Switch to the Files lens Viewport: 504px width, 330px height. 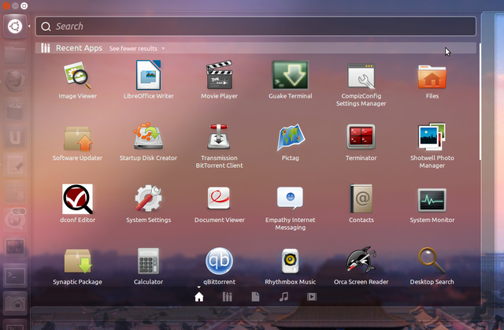[255, 297]
